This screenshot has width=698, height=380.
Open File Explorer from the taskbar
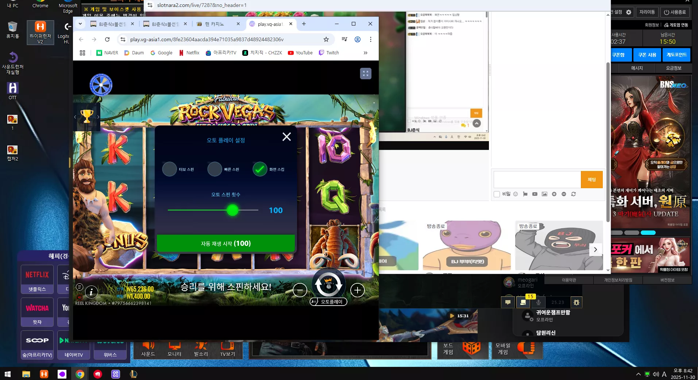(x=26, y=374)
